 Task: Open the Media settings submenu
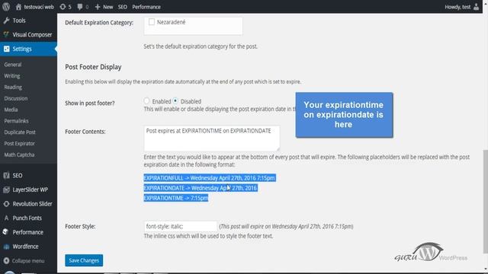pos(11,110)
